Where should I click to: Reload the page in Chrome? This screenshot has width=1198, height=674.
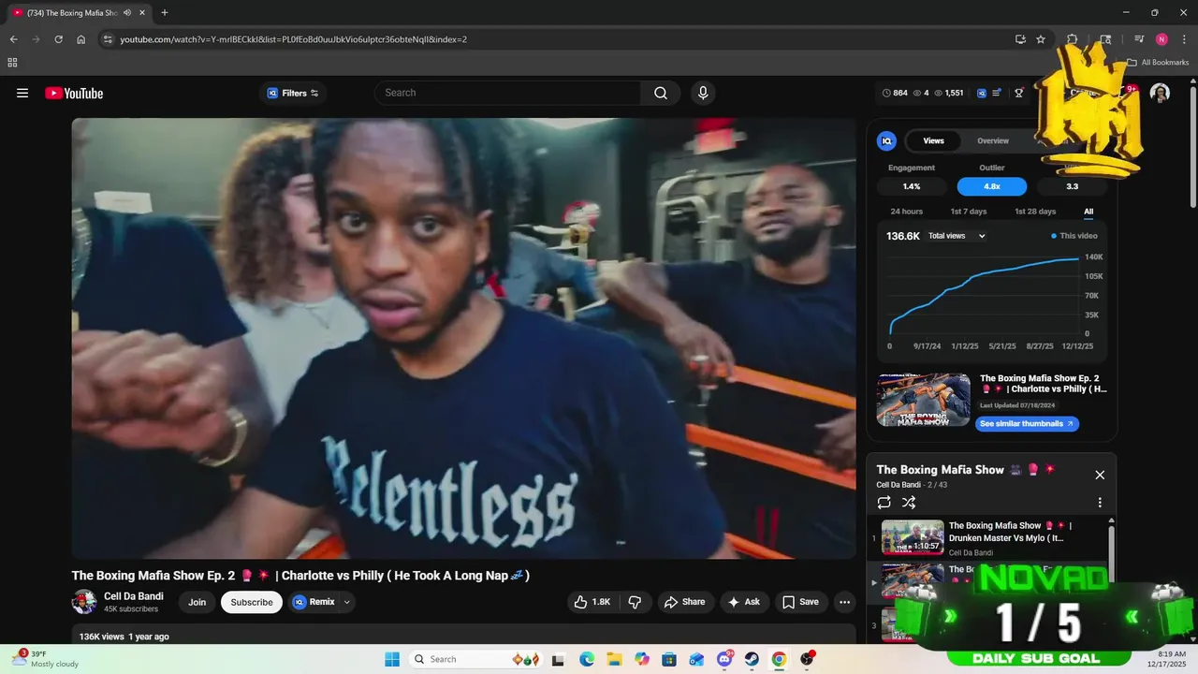point(58,39)
